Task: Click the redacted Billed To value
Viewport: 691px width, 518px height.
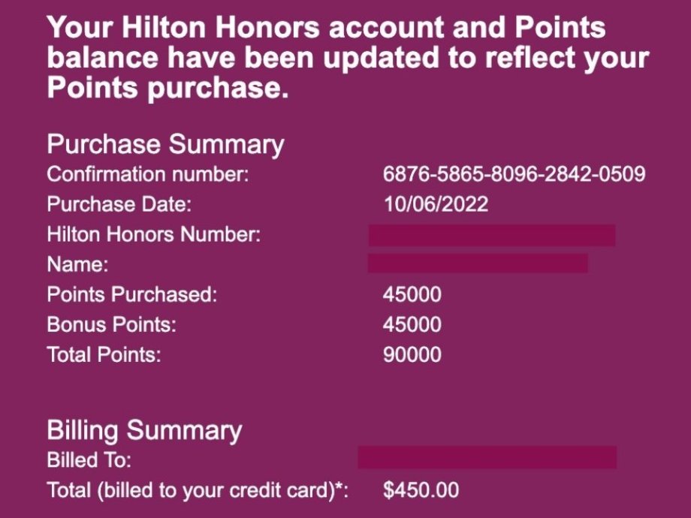Action: click(487, 457)
